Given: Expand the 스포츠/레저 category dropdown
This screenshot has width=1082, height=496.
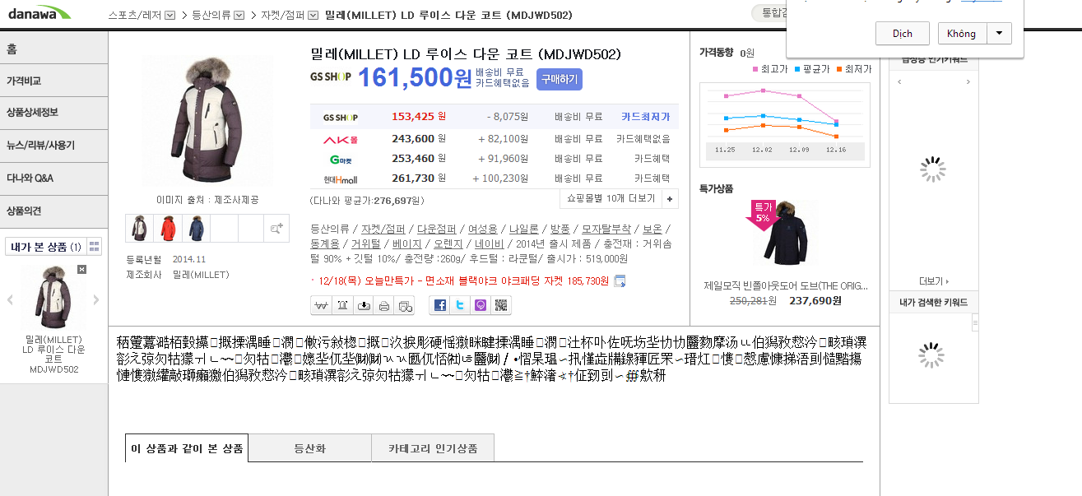Looking at the screenshot, I should point(170,15).
